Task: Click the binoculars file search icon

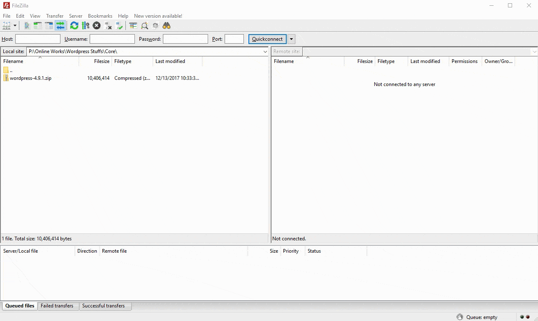Action: click(x=167, y=26)
